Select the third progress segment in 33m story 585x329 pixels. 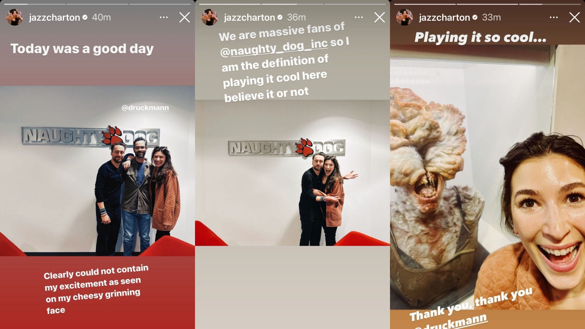[550, 4]
